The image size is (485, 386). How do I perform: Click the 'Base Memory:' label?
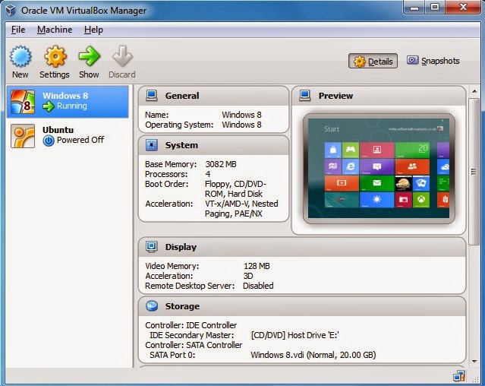click(x=171, y=164)
